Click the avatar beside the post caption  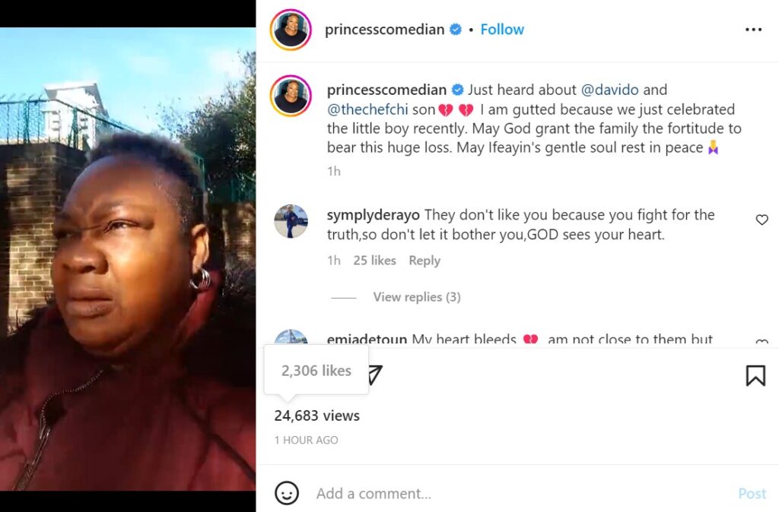pos(291,96)
